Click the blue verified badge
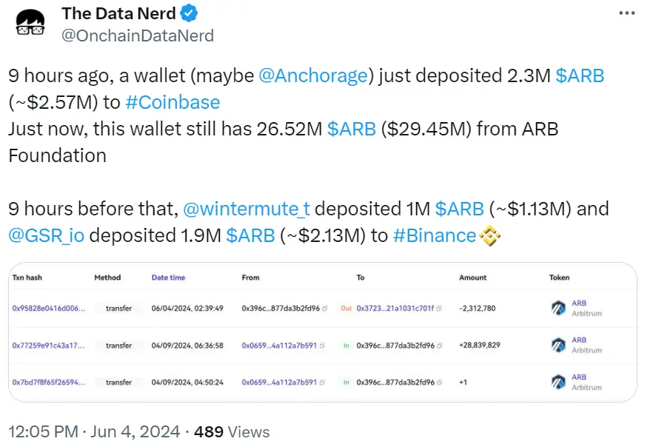 (x=190, y=13)
